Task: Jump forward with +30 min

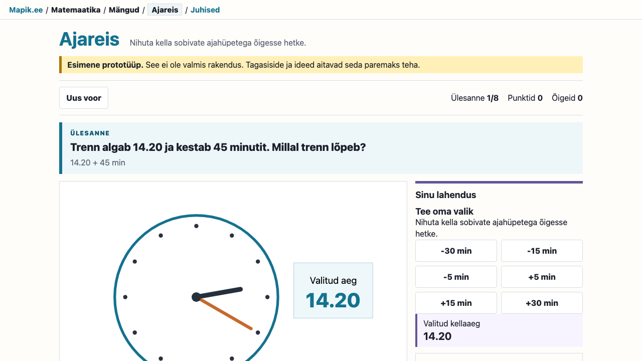Action: (542, 303)
